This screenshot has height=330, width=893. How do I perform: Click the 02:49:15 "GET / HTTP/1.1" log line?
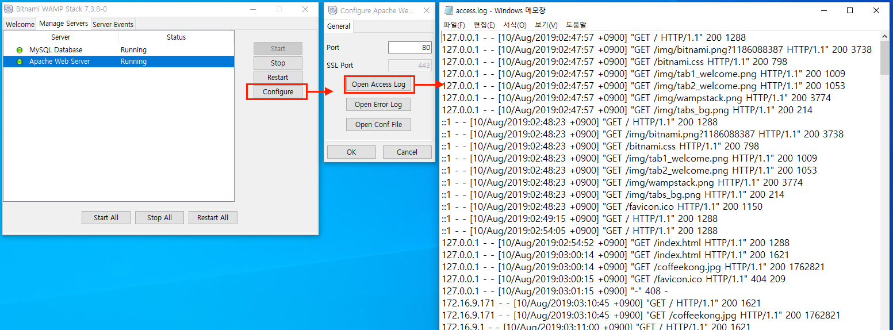580,218
